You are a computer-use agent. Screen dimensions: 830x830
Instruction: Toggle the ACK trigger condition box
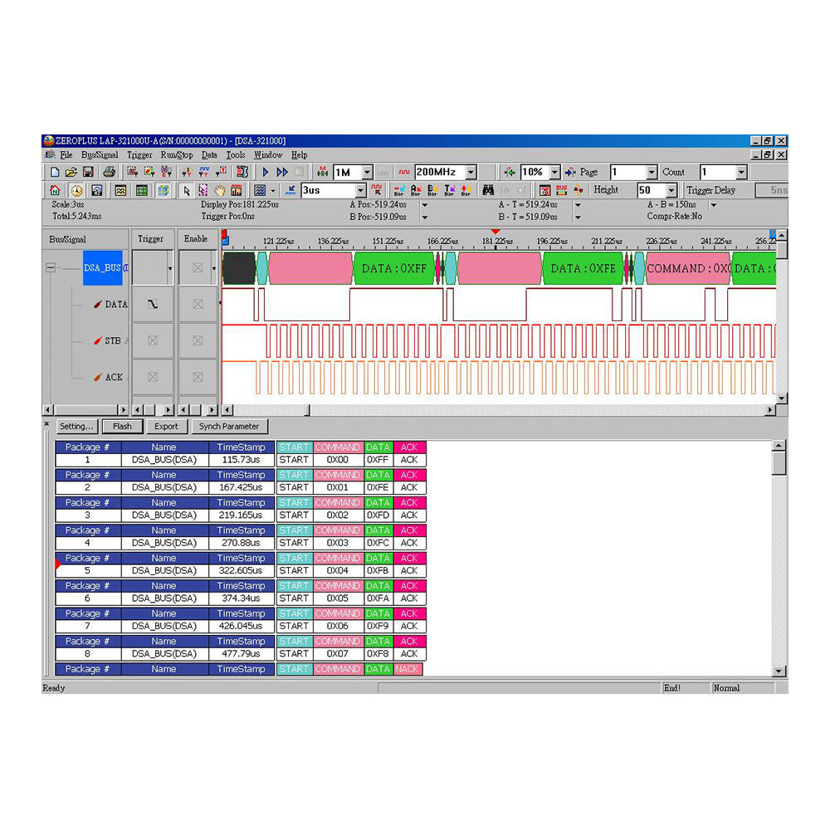pyautogui.click(x=154, y=377)
